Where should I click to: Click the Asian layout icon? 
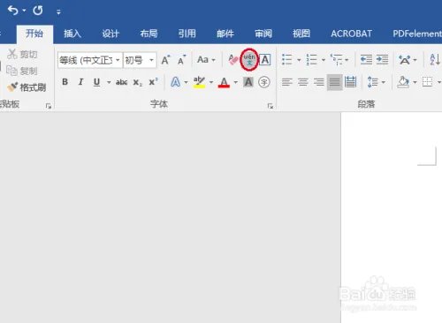coord(405,60)
